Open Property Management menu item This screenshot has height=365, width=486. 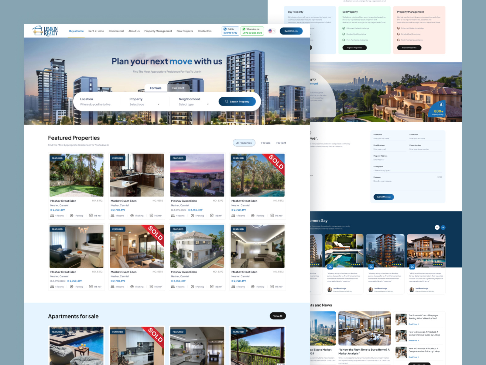158,31
